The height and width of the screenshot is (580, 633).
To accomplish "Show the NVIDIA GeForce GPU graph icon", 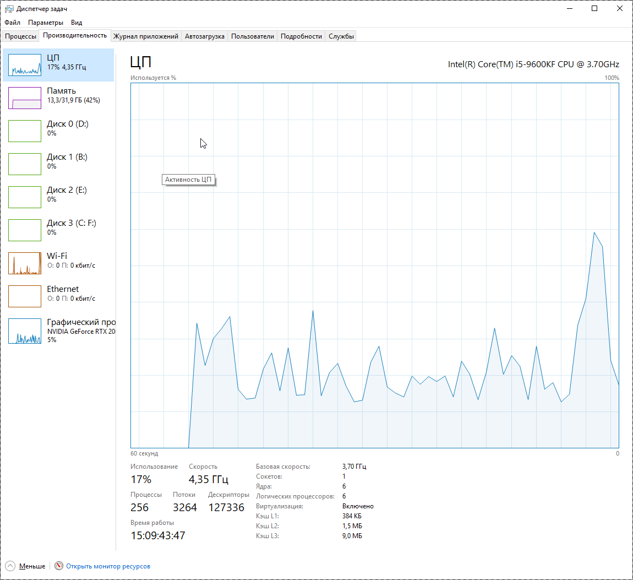I will pos(25,331).
